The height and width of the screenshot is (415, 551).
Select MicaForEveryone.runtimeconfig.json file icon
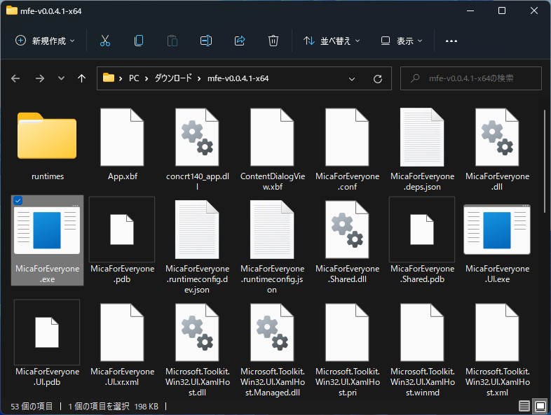pyautogui.click(x=272, y=230)
